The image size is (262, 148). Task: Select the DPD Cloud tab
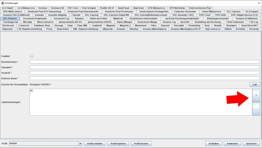coord(205,15)
